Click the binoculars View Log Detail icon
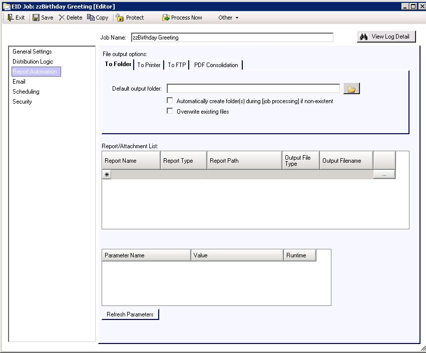Image resolution: width=426 pixels, height=353 pixels. (x=364, y=37)
